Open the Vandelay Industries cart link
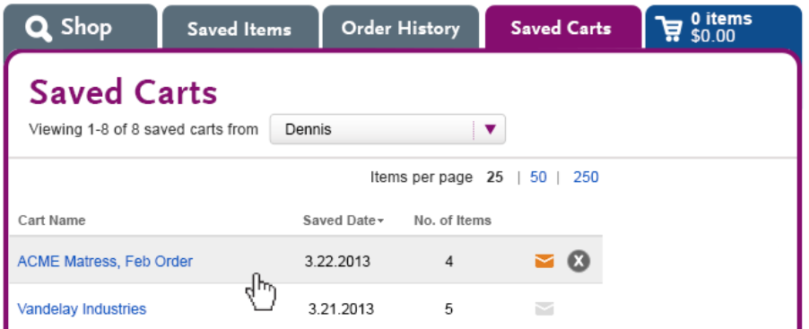The width and height of the screenshot is (809, 329). point(82,309)
